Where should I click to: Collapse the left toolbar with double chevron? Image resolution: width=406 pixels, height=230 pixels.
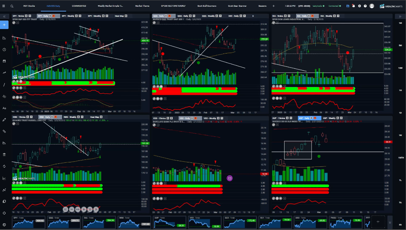(x=4, y=16)
